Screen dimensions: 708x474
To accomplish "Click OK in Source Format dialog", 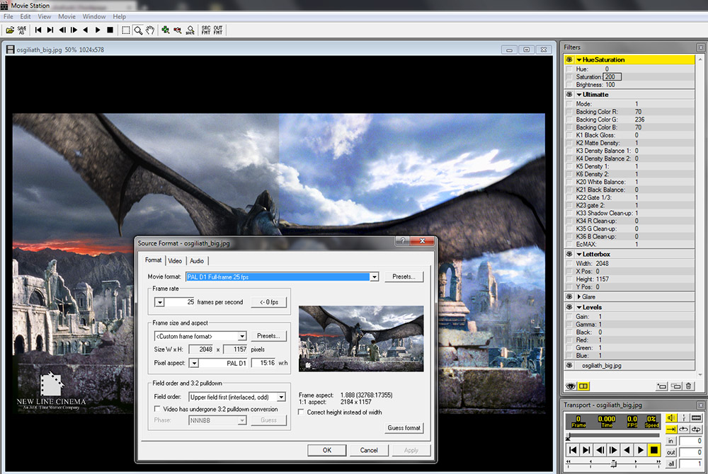I will coord(327,450).
